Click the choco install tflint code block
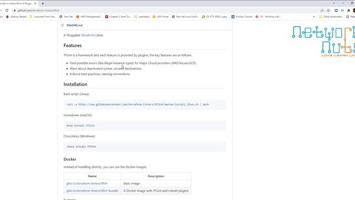The height and width of the screenshot is (200, 355). pyautogui.click(x=145, y=147)
